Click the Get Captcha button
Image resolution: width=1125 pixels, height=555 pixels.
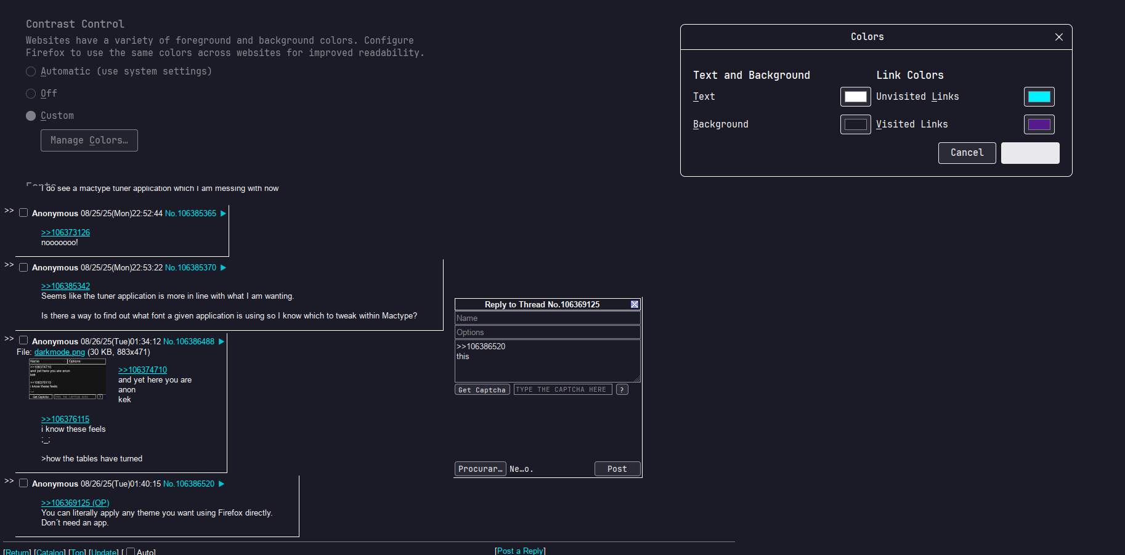coord(482,389)
